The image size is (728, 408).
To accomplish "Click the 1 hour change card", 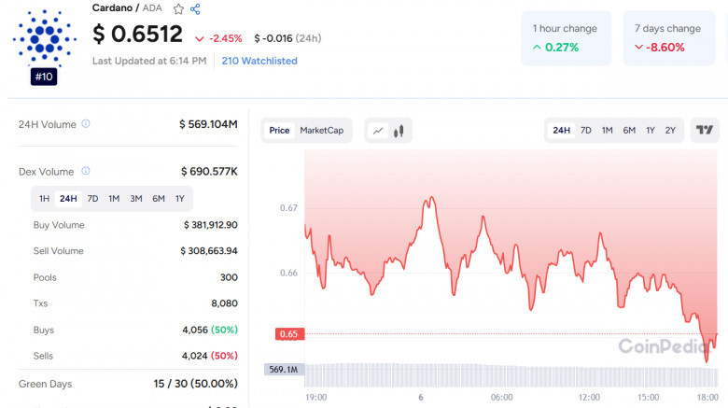I will click(x=566, y=38).
